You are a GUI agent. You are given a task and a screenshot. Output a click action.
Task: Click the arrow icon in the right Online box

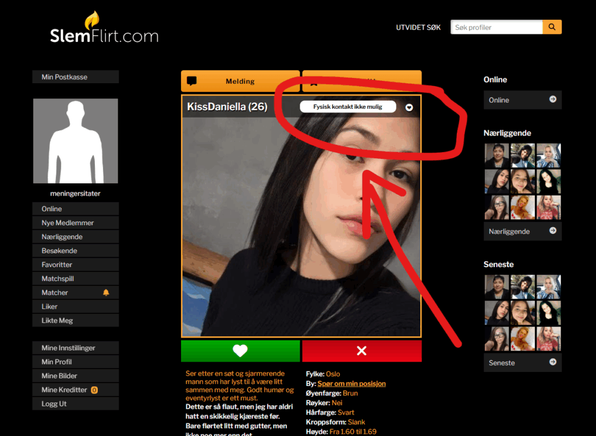coord(553,99)
